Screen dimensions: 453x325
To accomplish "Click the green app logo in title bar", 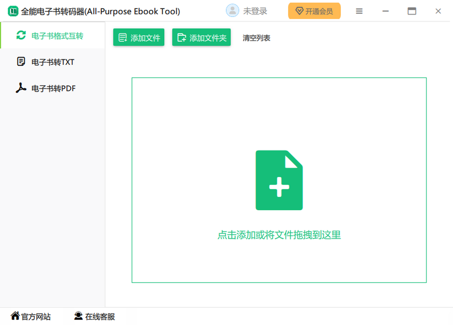I will 13,11.
